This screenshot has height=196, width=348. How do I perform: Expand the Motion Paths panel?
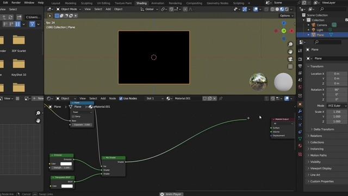318,155
